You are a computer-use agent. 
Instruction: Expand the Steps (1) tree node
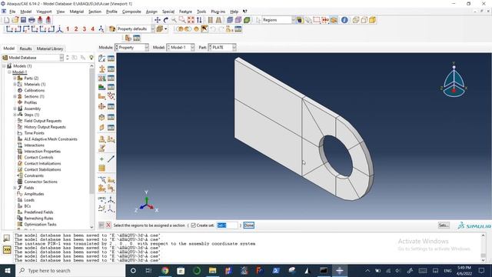coord(15,115)
